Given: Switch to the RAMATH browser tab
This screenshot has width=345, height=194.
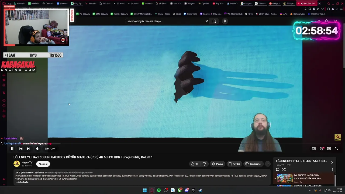Looking at the screenshot, I should [x=34, y=4].
